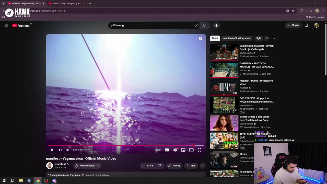Share the video with Paylaş
Viewport: 327px width, 184px height.
[x=174, y=166]
